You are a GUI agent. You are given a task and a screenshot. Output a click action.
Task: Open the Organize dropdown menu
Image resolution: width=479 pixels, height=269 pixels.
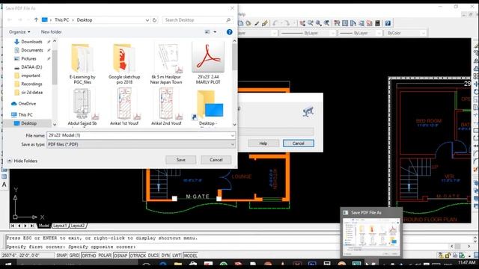19,32
